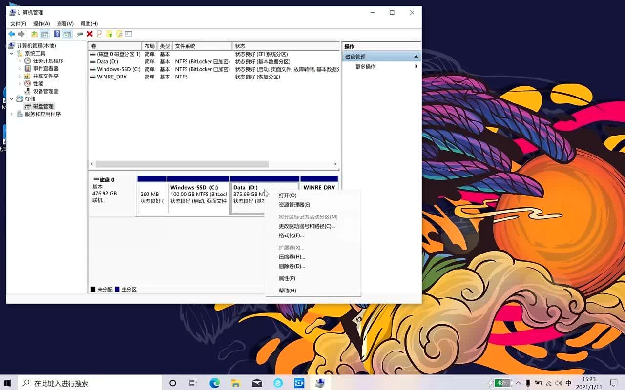Choose 压缩卷(H) in the context menu
Screen dimensions: 625x390
312,257
